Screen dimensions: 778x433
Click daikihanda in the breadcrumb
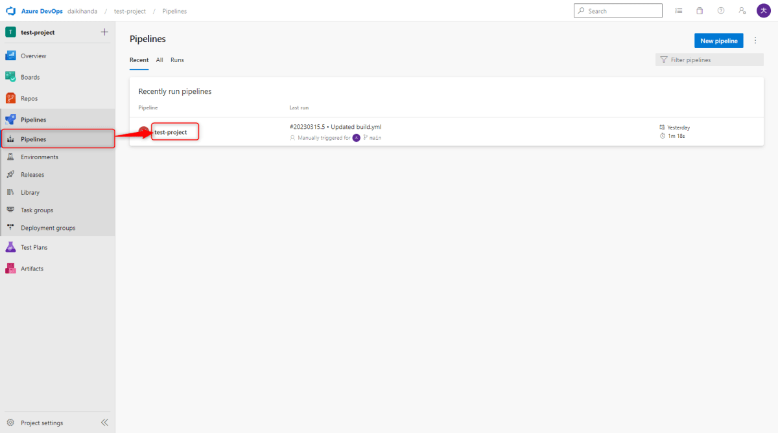[82, 11]
